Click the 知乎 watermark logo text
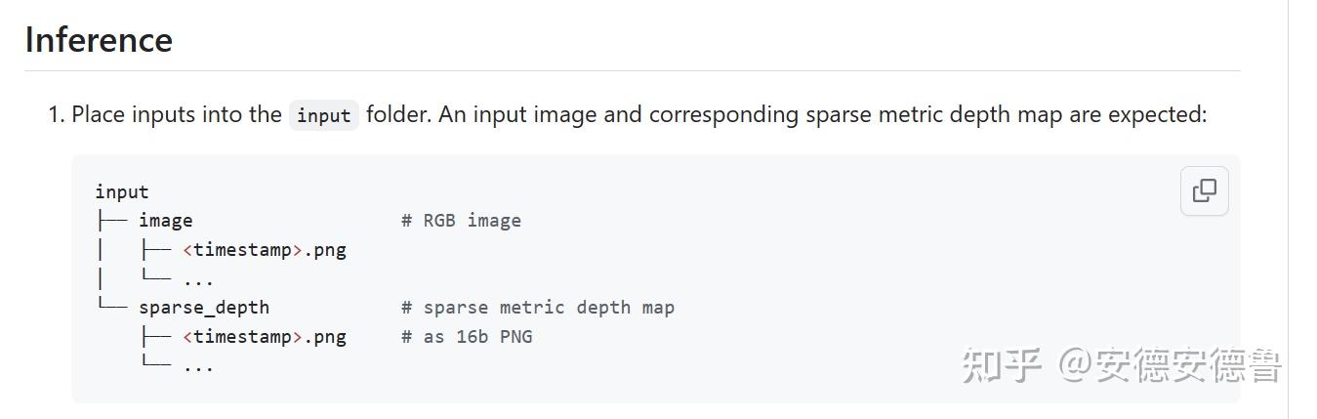The image size is (1317, 419). click(1002, 365)
